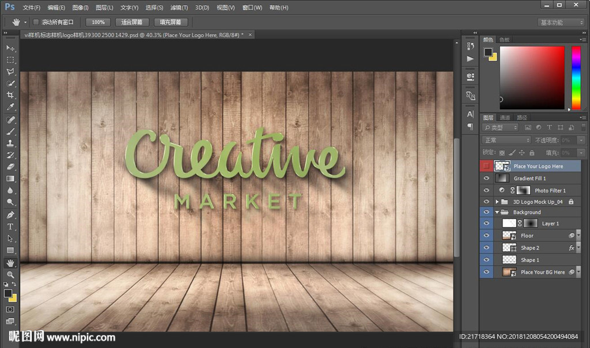Open the Paragraph panel icon

point(470,126)
